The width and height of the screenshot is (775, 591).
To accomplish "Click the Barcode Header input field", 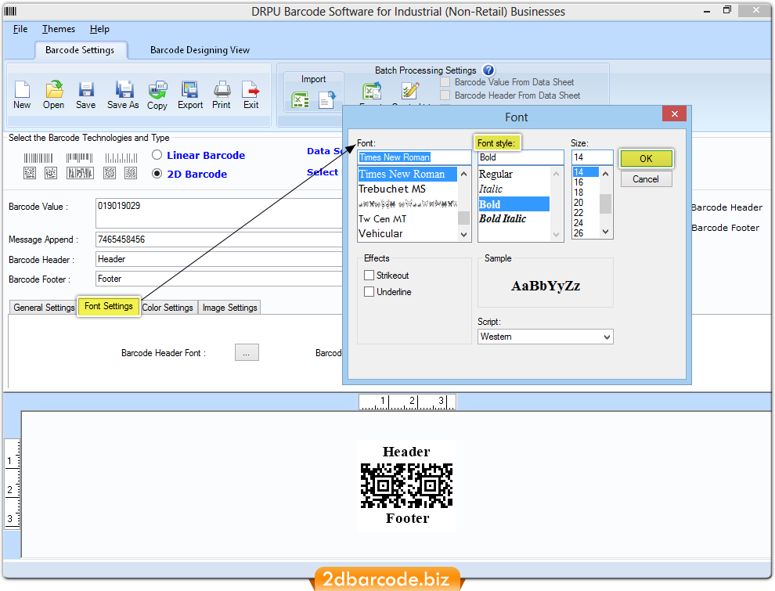I will (x=219, y=259).
